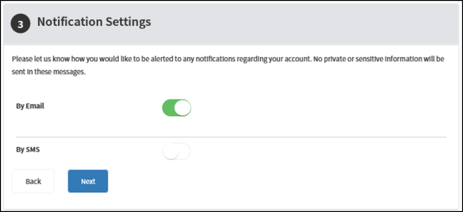Click the "sent in these messages" text line

(x=48, y=72)
